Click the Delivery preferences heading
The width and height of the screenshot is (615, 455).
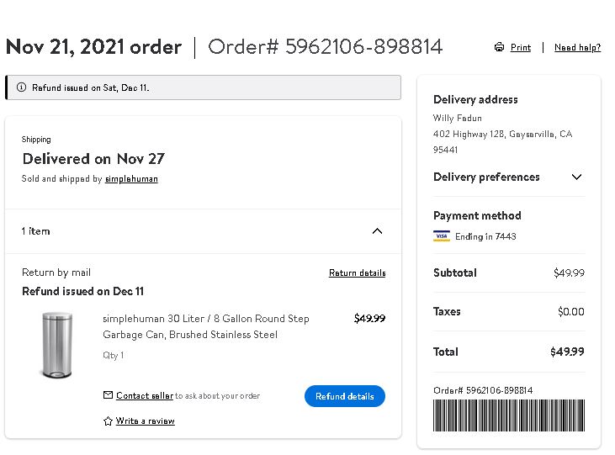coord(486,177)
